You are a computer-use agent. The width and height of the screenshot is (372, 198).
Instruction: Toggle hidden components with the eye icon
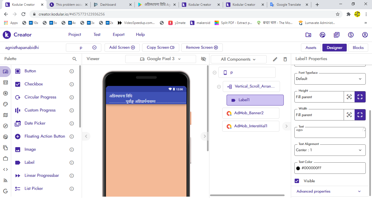[203, 59]
